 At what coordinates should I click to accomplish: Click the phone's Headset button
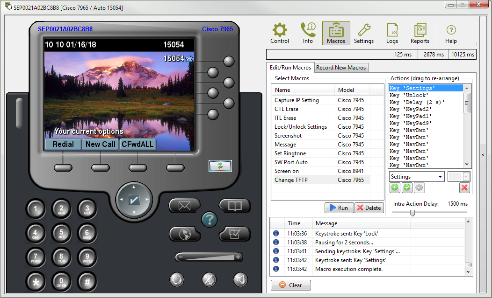(177, 279)
